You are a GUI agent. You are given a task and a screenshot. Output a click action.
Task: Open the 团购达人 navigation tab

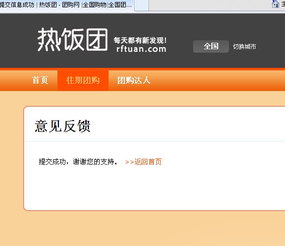(x=134, y=80)
